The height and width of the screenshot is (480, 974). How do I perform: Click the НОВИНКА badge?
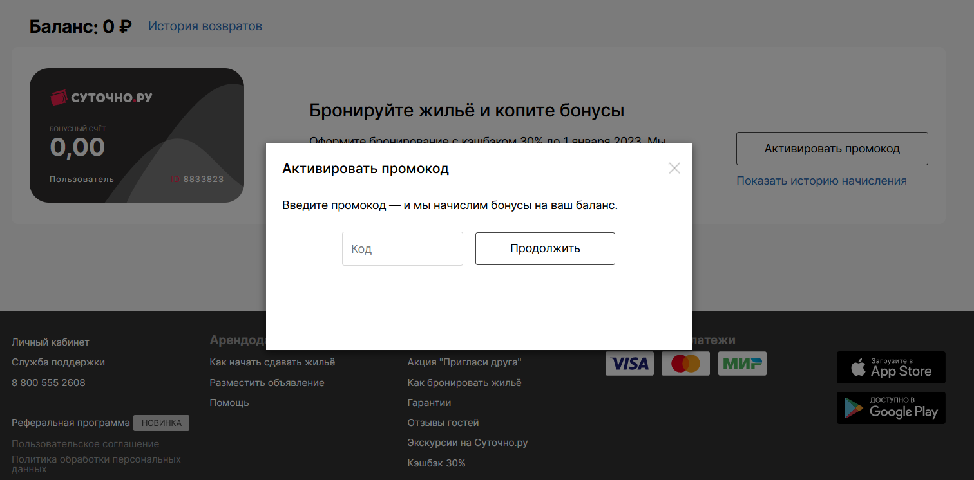(161, 423)
